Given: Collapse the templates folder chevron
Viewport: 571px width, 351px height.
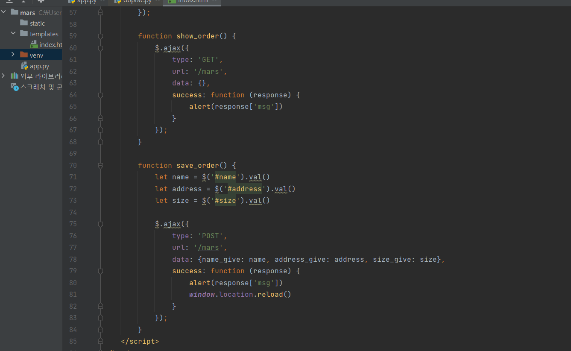Looking at the screenshot, I should point(13,34).
